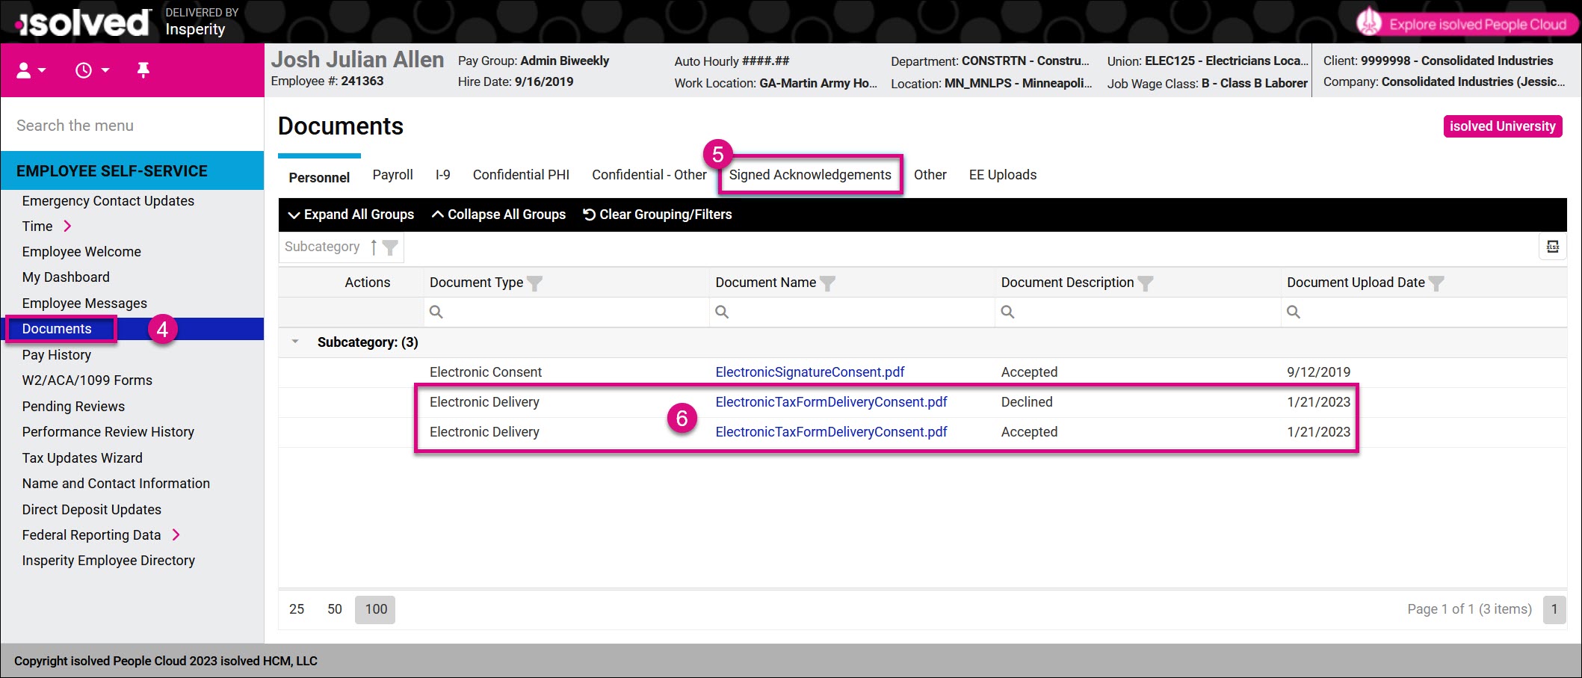Image resolution: width=1582 pixels, height=678 pixels.
Task: Expand the Time submenu in sidebar
Action: click(x=67, y=226)
